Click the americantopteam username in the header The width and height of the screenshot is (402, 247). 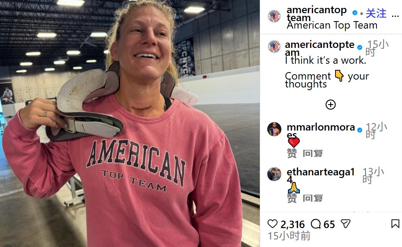point(316,11)
